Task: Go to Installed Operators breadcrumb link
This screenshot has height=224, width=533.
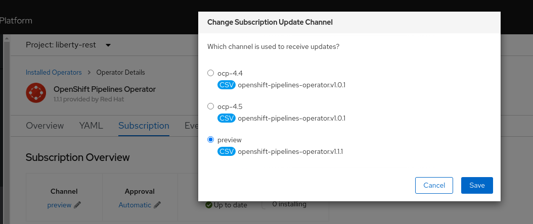Action: pyautogui.click(x=54, y=73)
